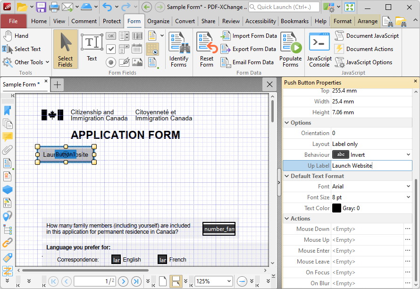This screenshot has width=420, height=289.
Task: Collapse the ribbon with the chevron
Action: point(415,20)
